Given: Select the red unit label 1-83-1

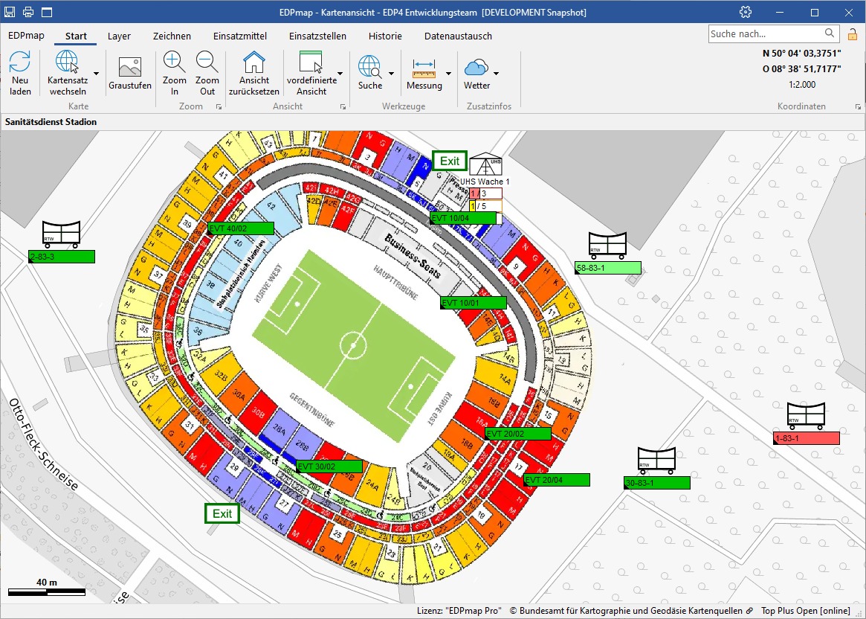Looking at the screenshot, I should point(807,438).
